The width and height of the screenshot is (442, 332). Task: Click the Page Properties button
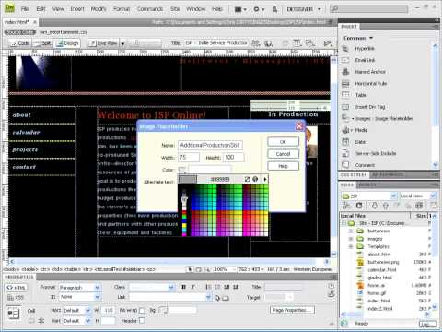click(292, 310)
